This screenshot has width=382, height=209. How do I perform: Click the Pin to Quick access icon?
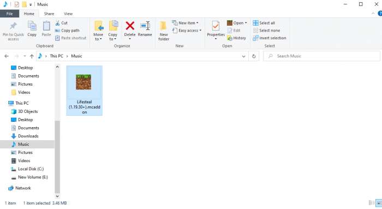[x=13, y=26]
